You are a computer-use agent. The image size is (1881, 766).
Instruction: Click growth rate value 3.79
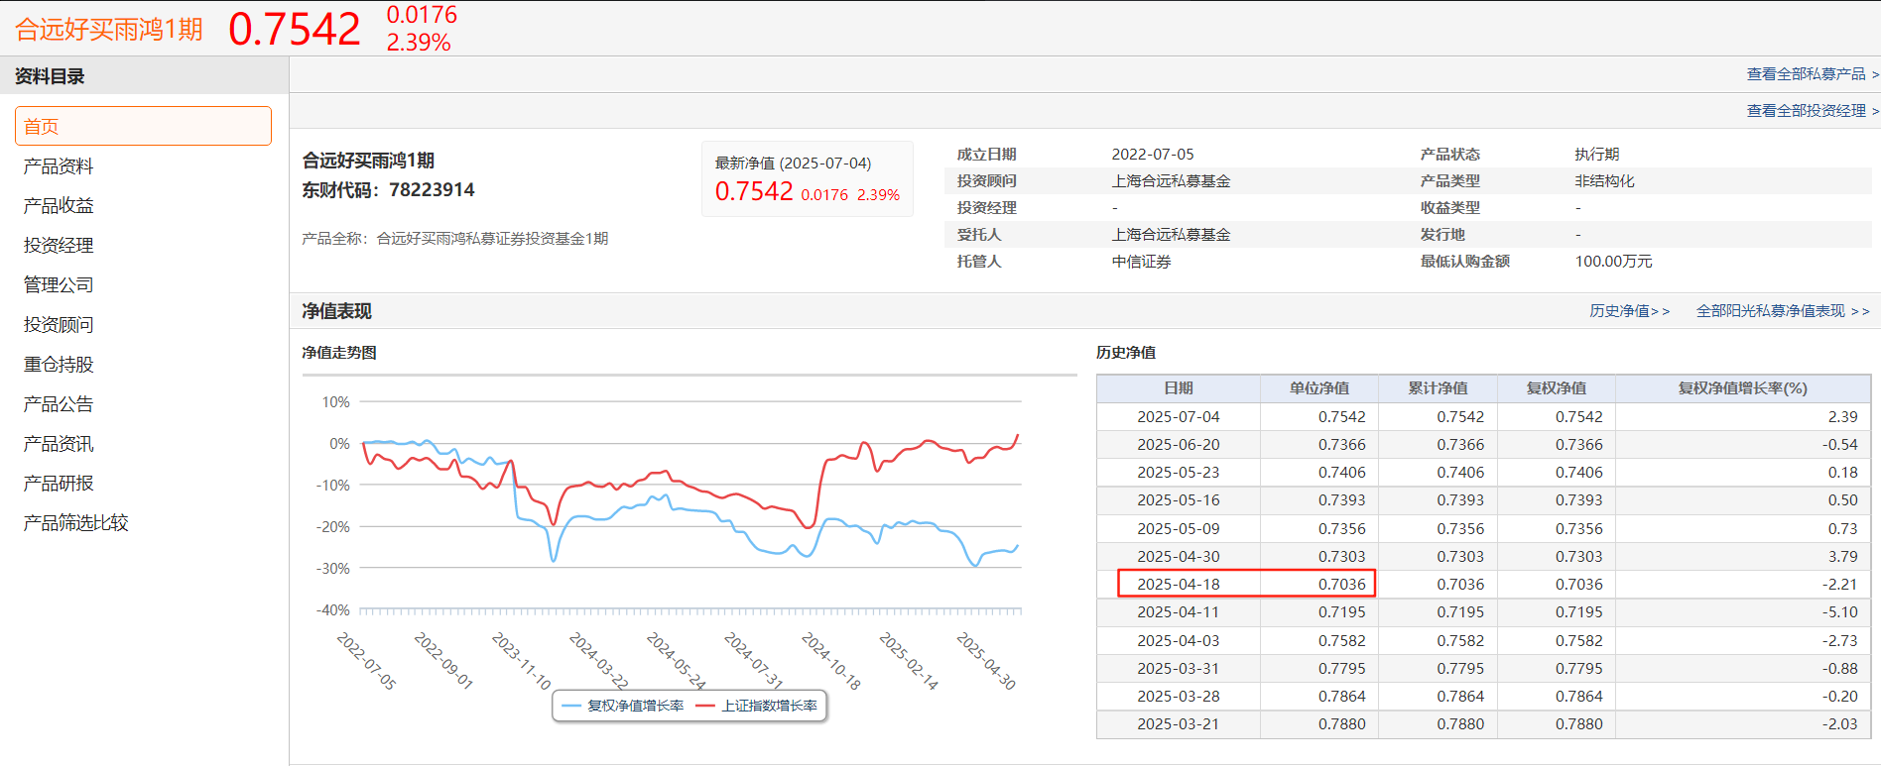(1842, 557)
